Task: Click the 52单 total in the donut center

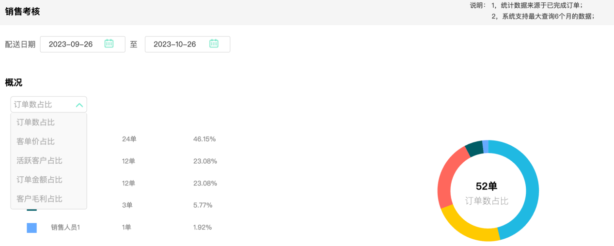Action: pos(487,186)
